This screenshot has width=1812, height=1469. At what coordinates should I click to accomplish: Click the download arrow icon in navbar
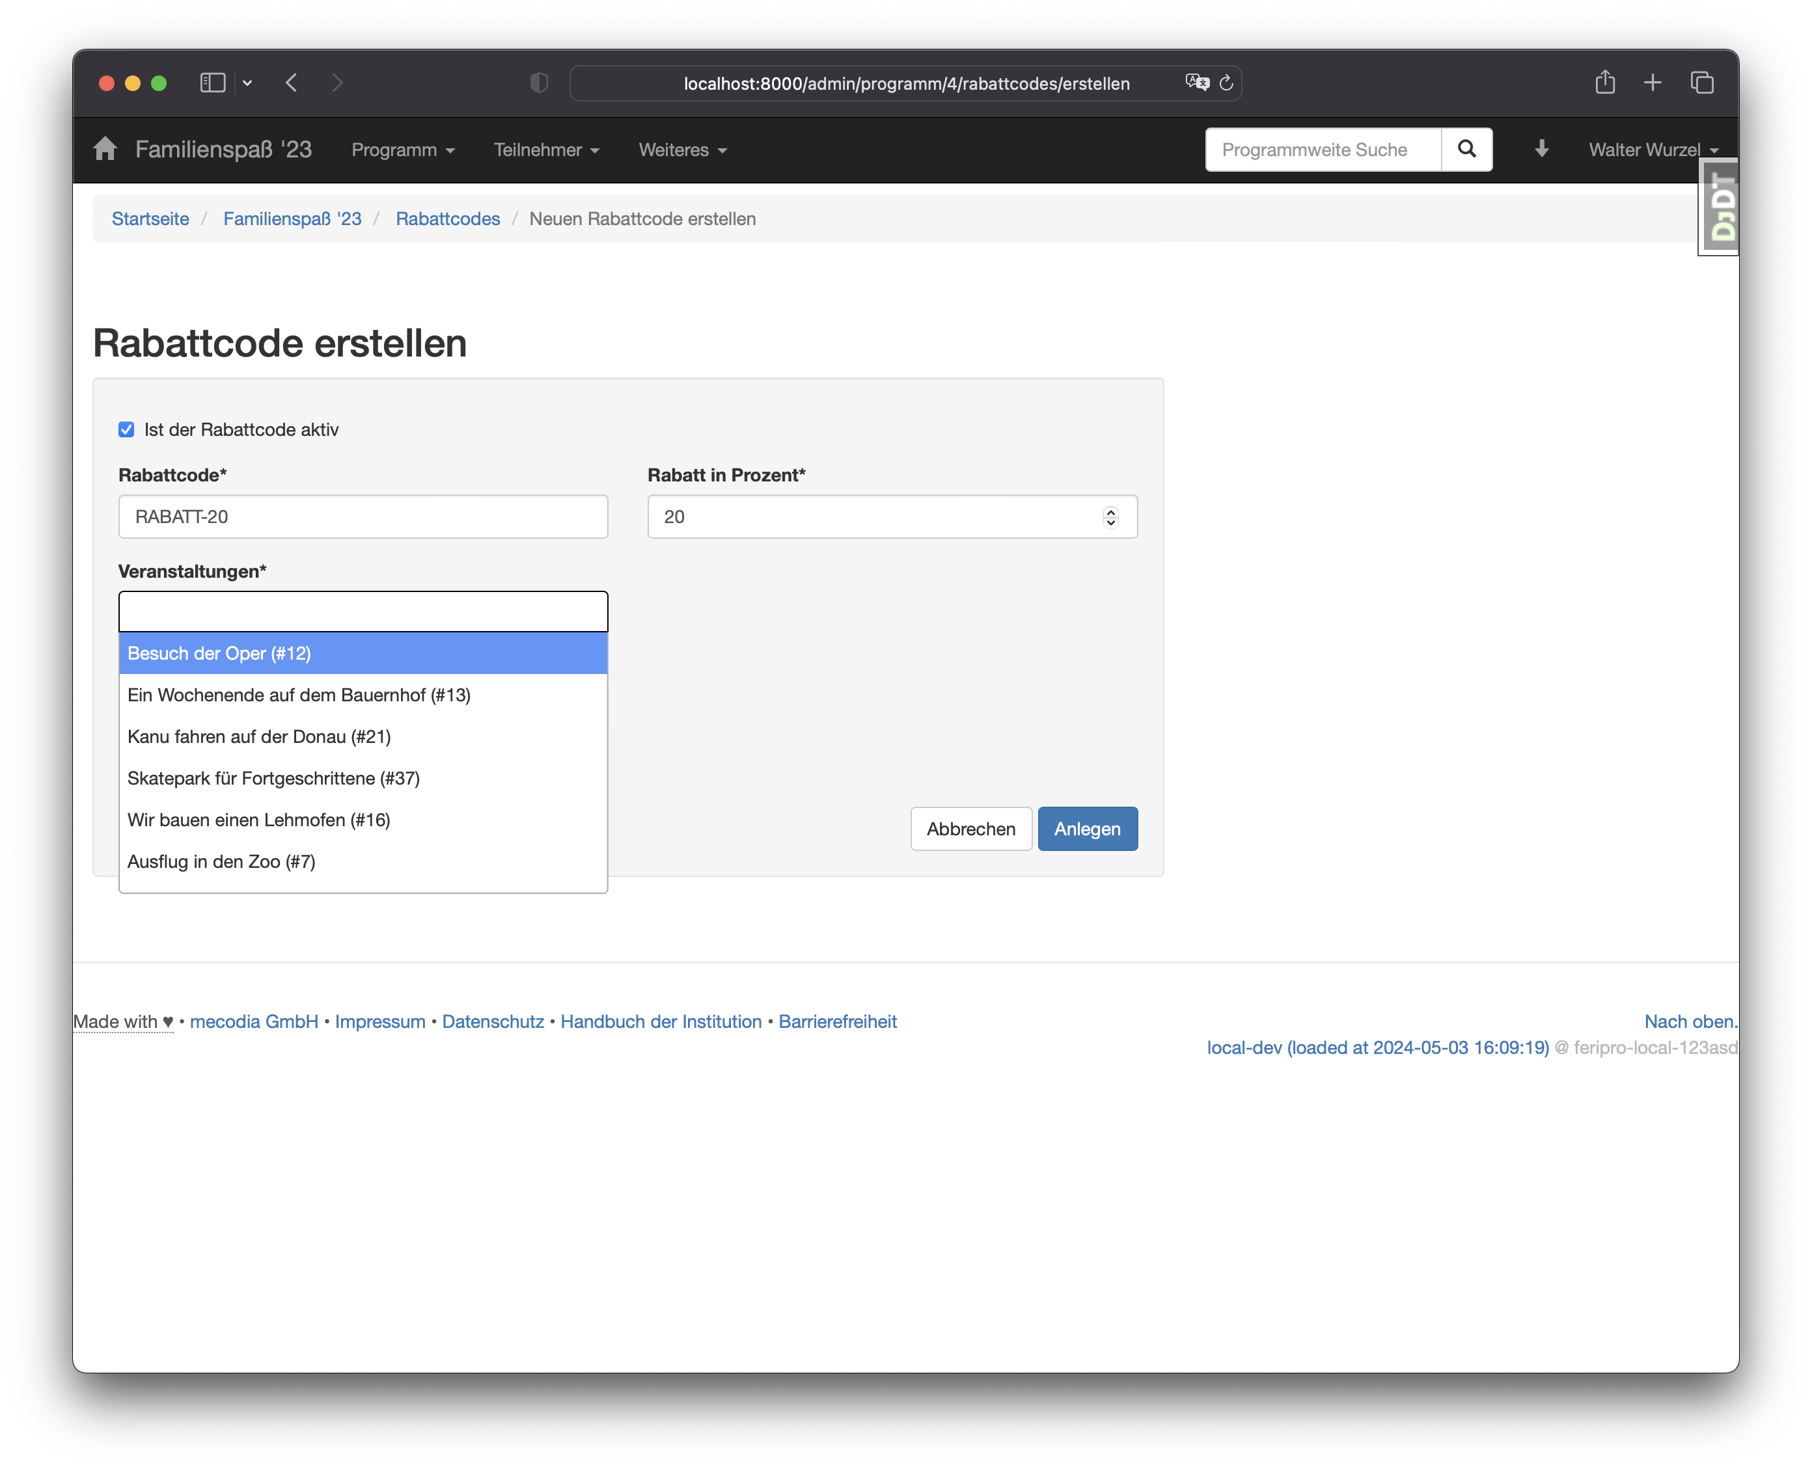(1541, 149)
